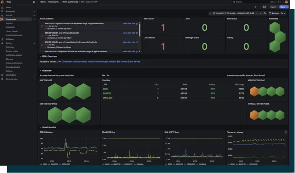Click first green System Response hexagon
Screen dimensions: 295x173
[x=55, y=115]
